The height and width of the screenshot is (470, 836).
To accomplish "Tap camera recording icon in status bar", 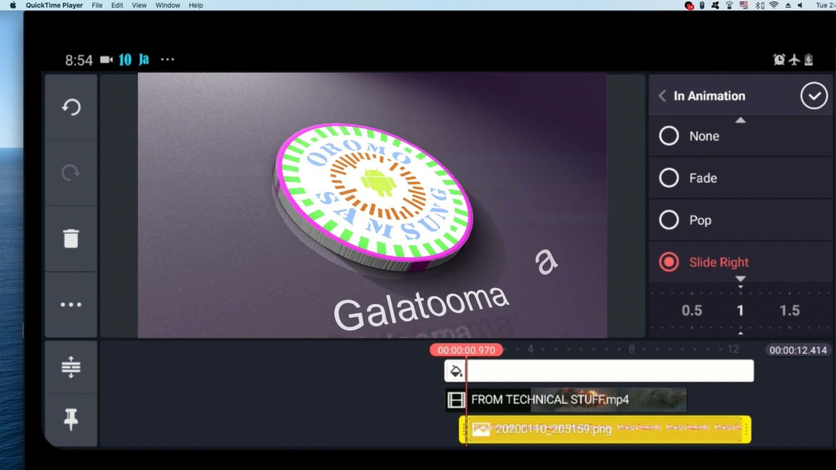I will [107, 59].
